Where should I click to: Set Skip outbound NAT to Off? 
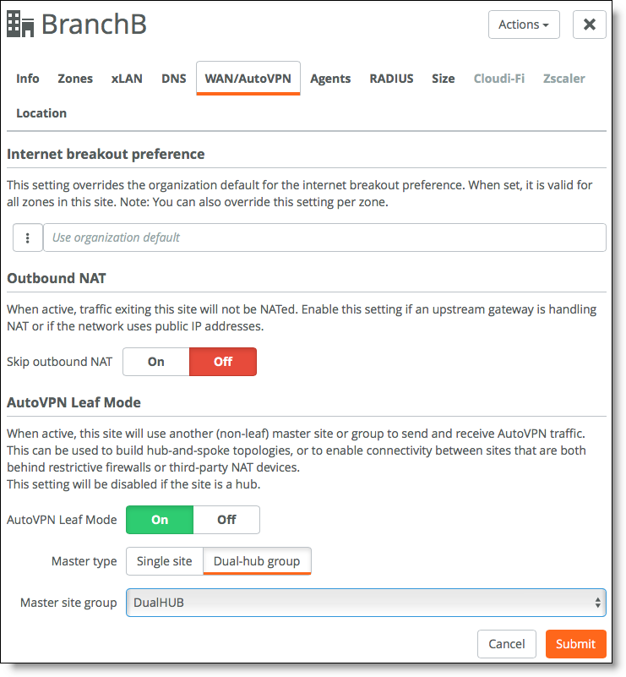coord(223,362)
